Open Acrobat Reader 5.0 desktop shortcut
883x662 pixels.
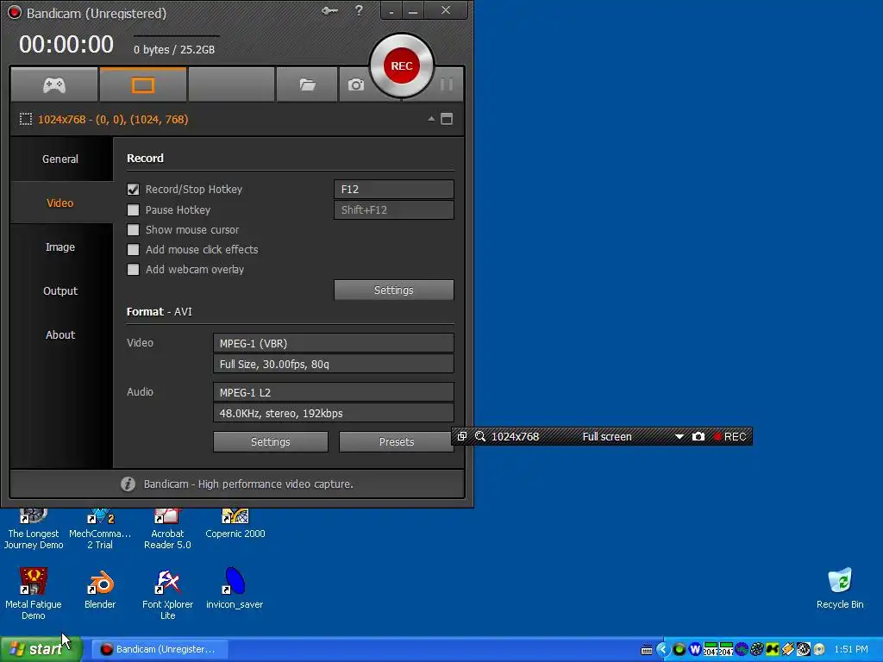click(167, 529)
